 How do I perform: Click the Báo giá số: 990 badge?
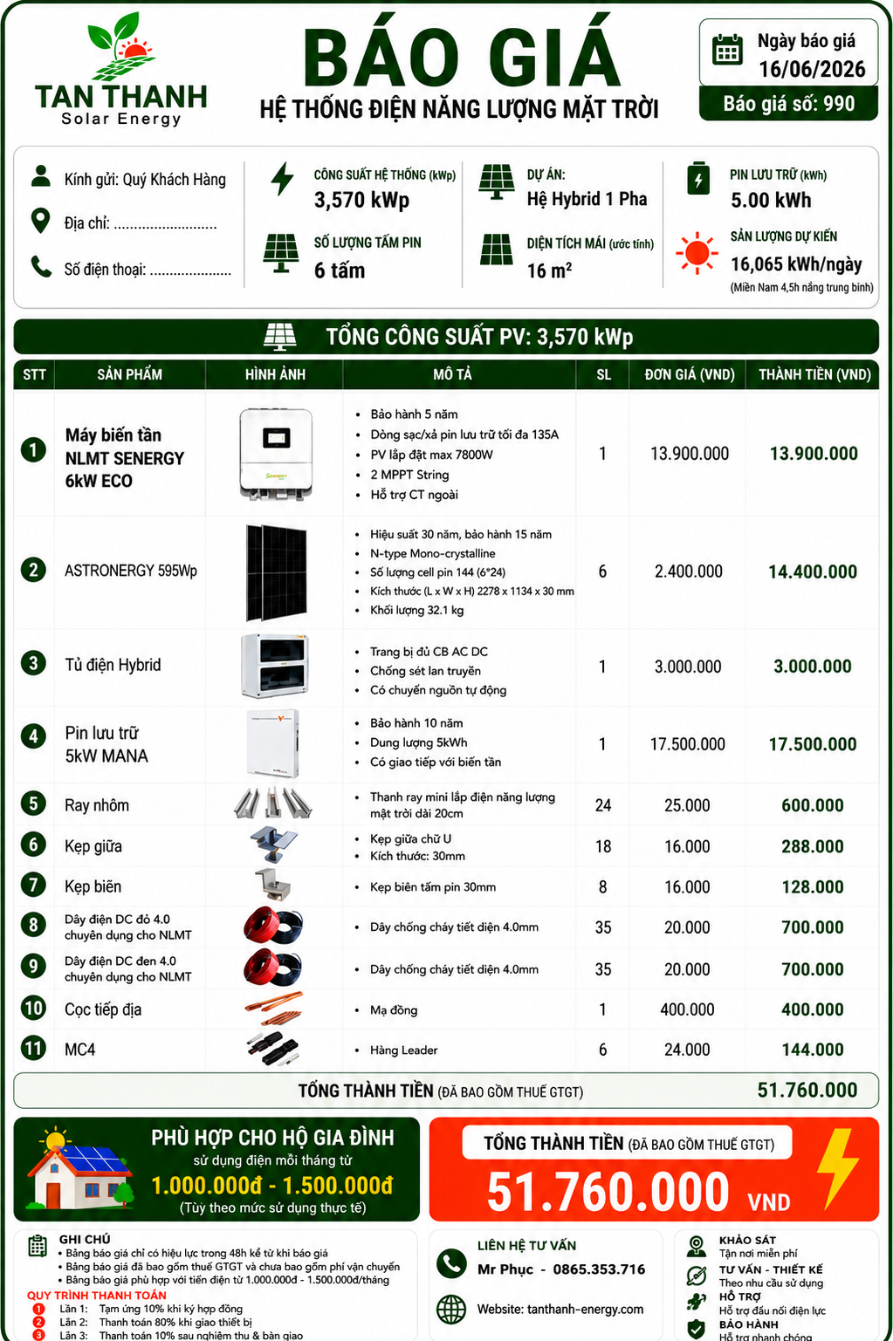(x=788, y=104)
